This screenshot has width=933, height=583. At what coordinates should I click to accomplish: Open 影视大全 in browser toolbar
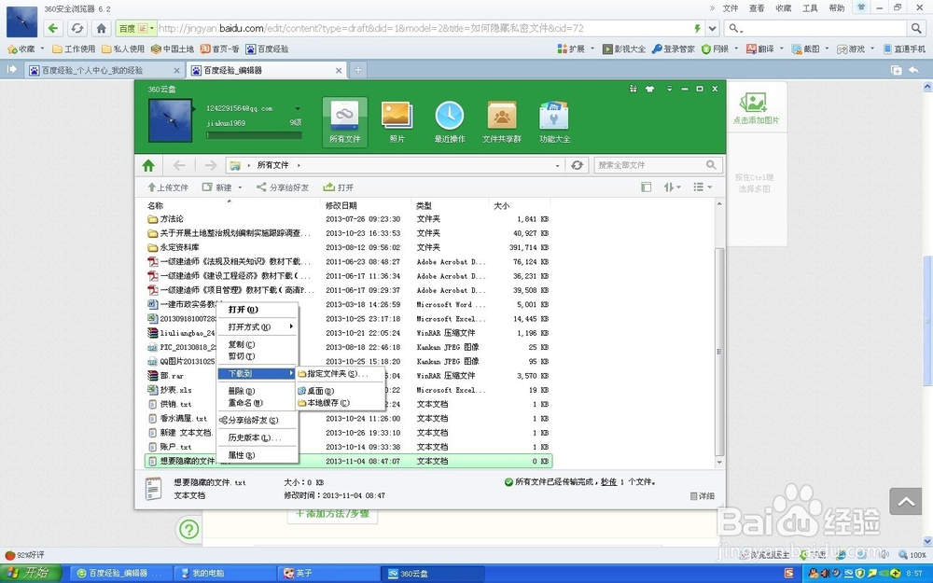[x=623, y=49]
